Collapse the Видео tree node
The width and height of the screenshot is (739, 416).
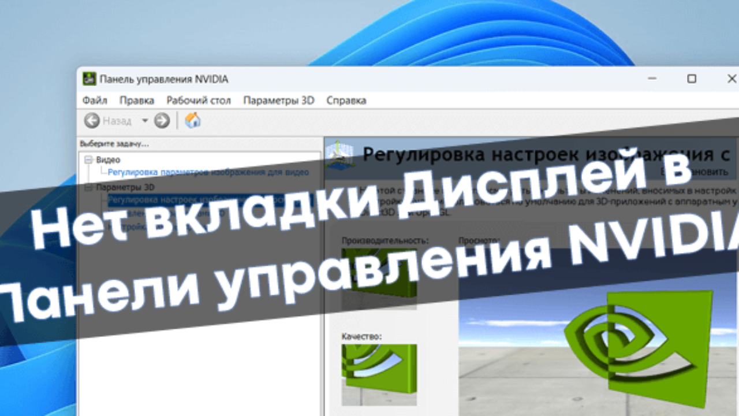[x=88, y=160]
